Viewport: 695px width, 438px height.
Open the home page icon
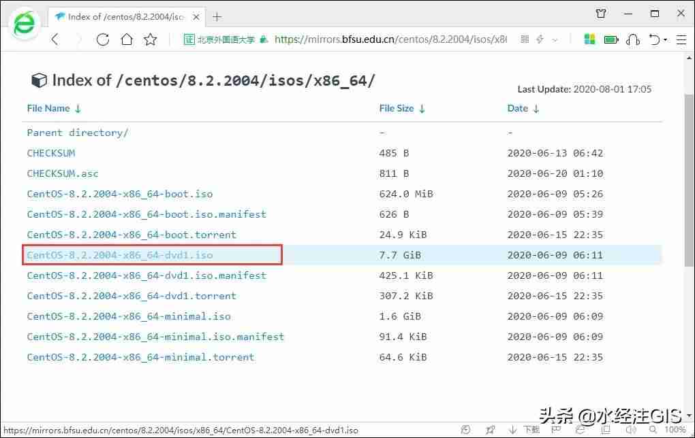coord(127,39)
